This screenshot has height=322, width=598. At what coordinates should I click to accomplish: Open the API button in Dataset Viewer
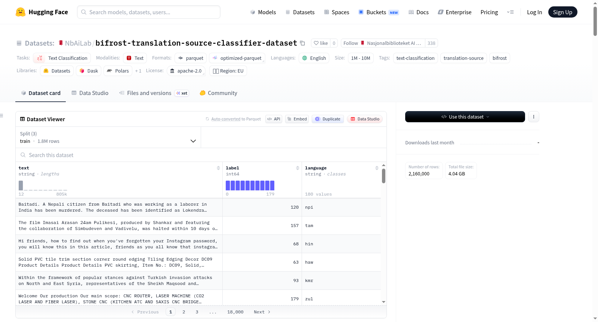pos(274,119)
